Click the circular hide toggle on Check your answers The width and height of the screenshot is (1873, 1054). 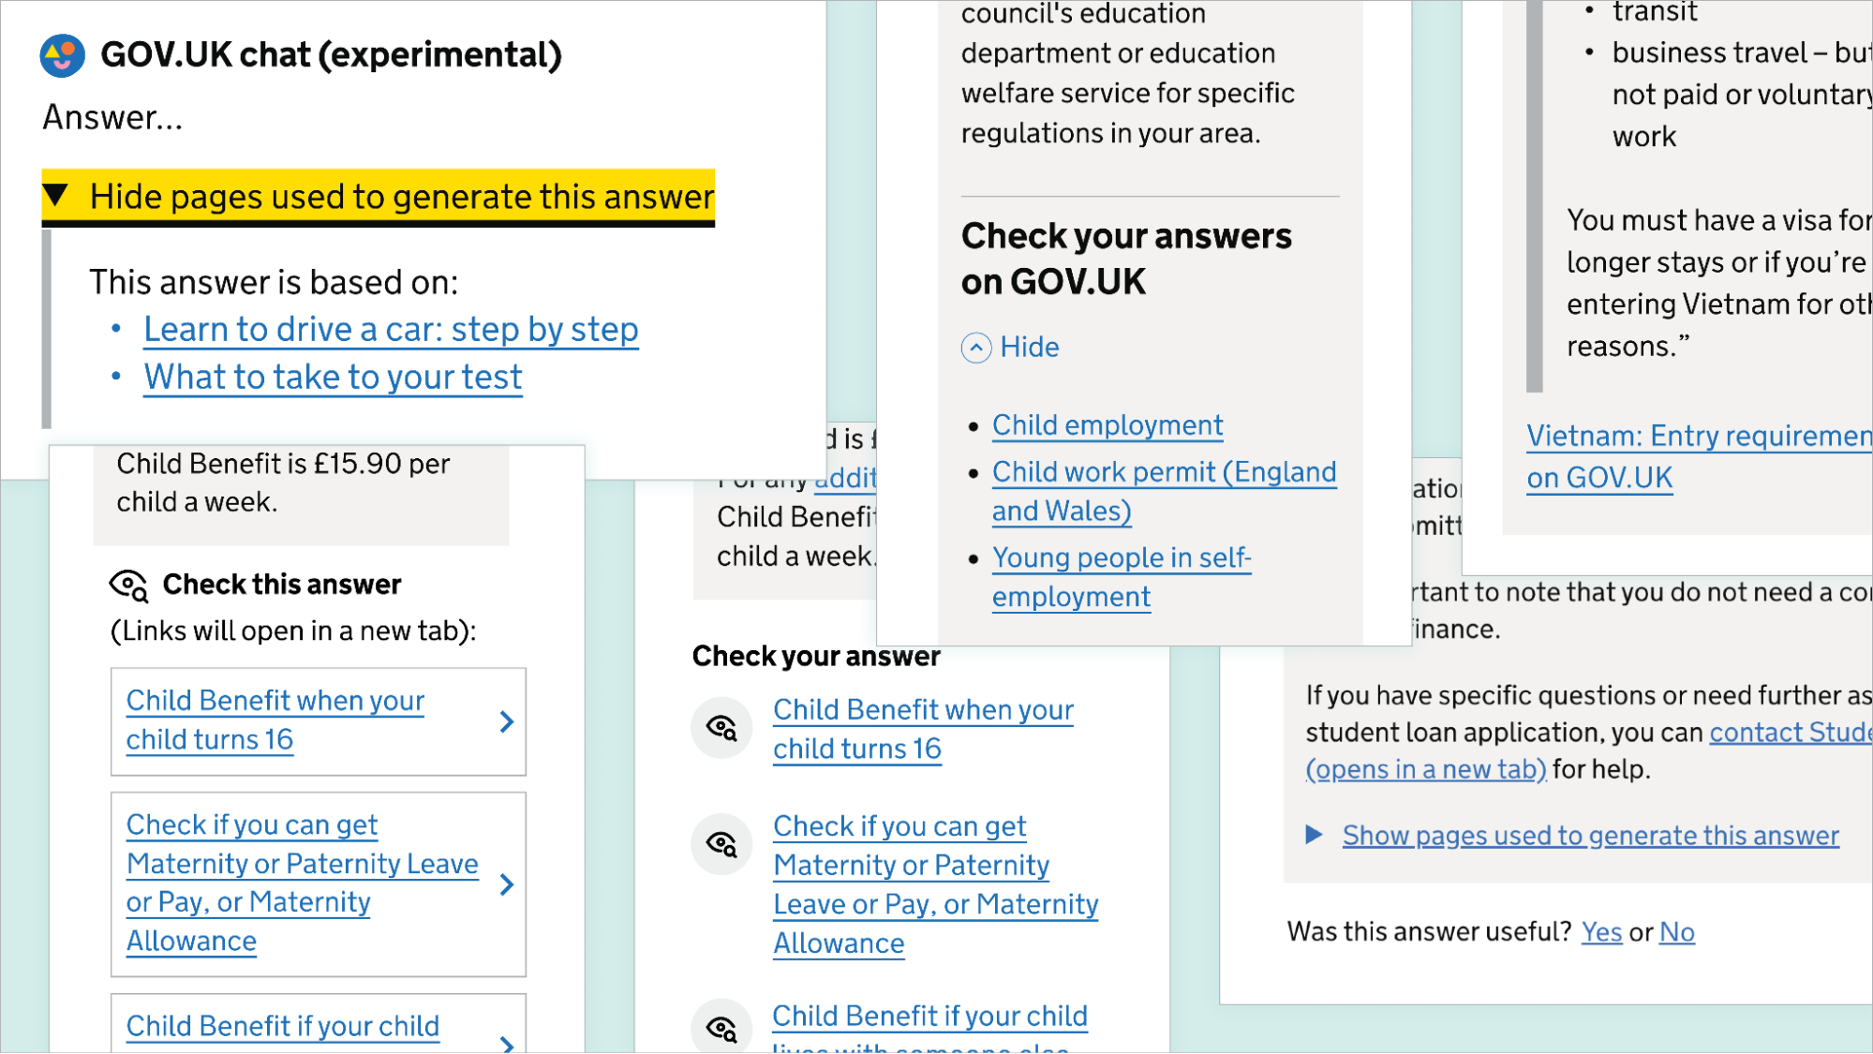pos(975,347)
